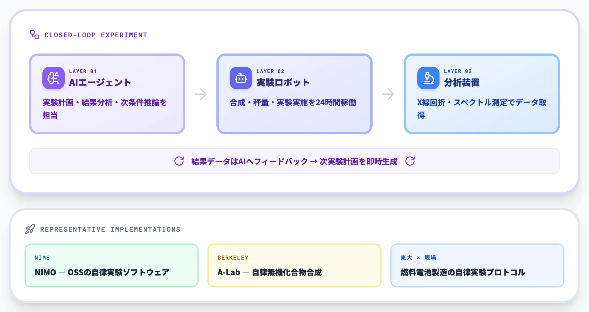The width and height of the screenshot is (589, 312).
Task: Click the feedback banner 結果データはAIへフィードバック
Action: pos(294,161)
